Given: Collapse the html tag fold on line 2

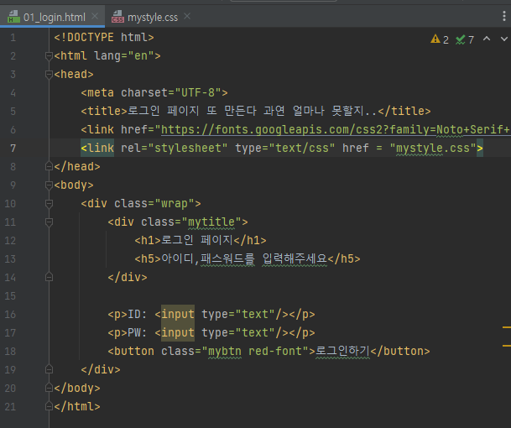Looking at the screenshot, I should [49, 56].
